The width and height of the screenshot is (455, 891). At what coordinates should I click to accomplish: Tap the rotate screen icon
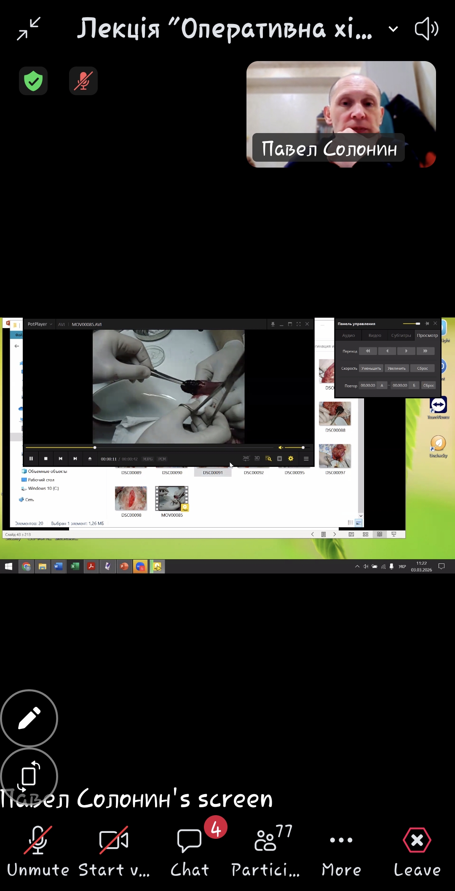click(x=29, y=776)
